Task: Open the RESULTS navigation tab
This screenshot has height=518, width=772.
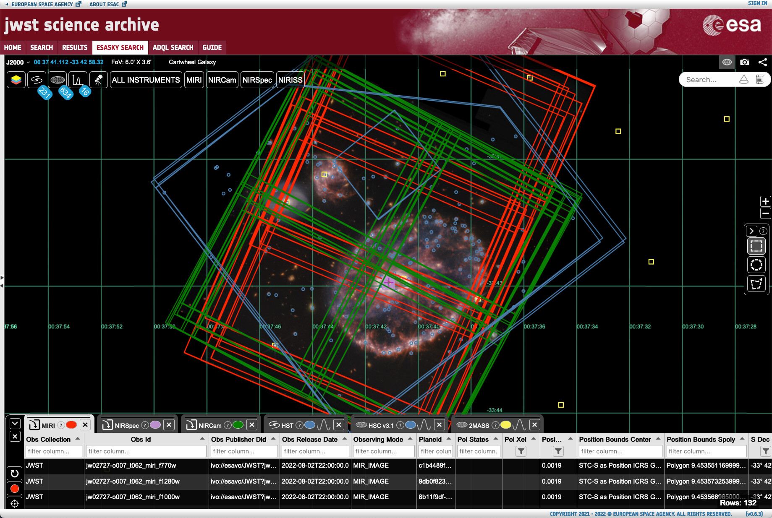Action: coord(75,47)
